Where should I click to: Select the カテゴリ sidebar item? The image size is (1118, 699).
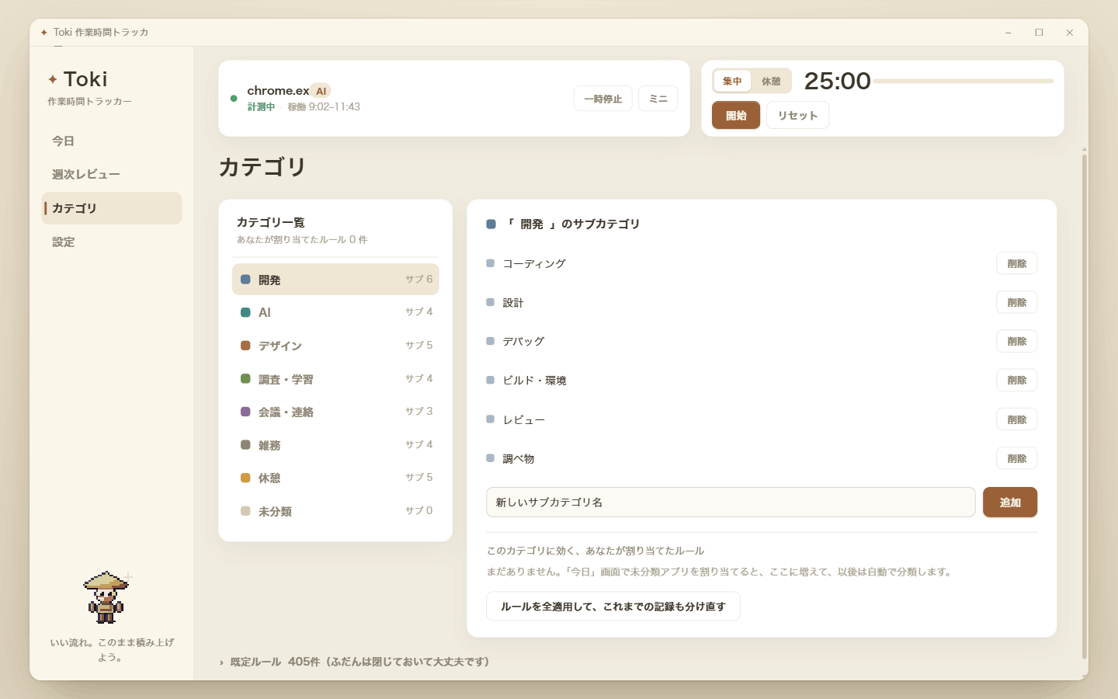[x=111, y=208]
